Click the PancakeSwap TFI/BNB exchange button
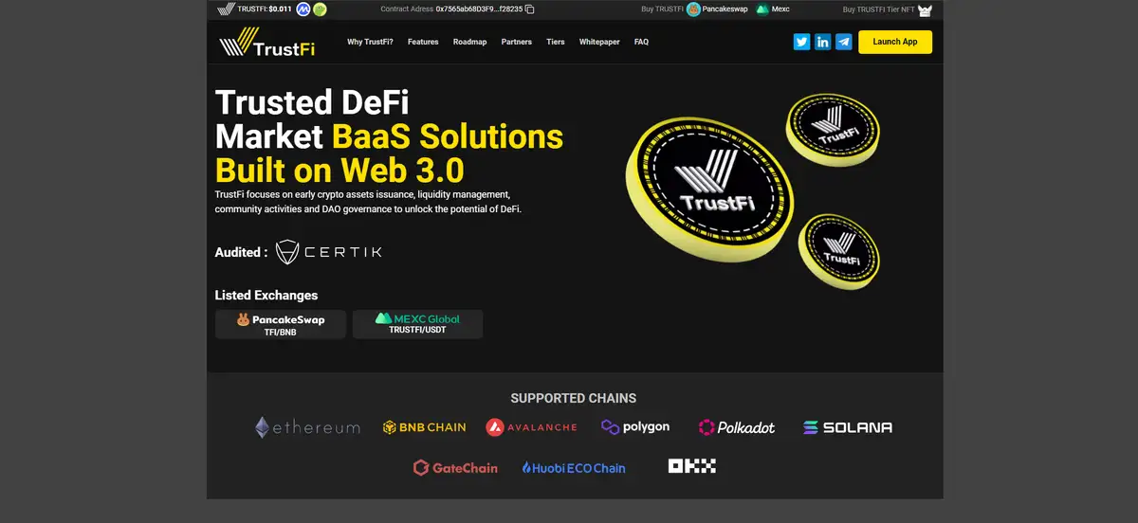Image resolution: width=1138 pixels, height=523 pixels. pos(281,324)
